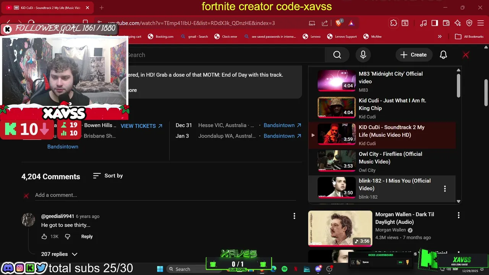Open Bandsintown link for Dec 31 show
Screen dimensions: 489x275
tap(282, 125)
